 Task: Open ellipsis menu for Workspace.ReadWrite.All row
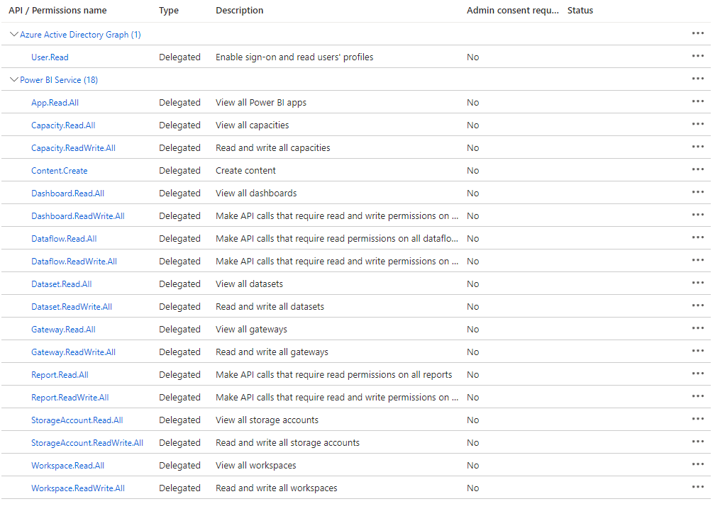[697, 487]
